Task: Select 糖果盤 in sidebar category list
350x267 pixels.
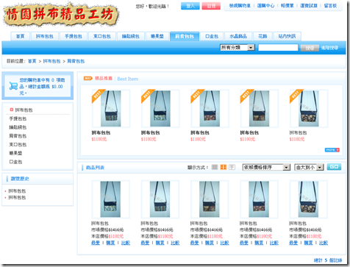Action: 15,153
